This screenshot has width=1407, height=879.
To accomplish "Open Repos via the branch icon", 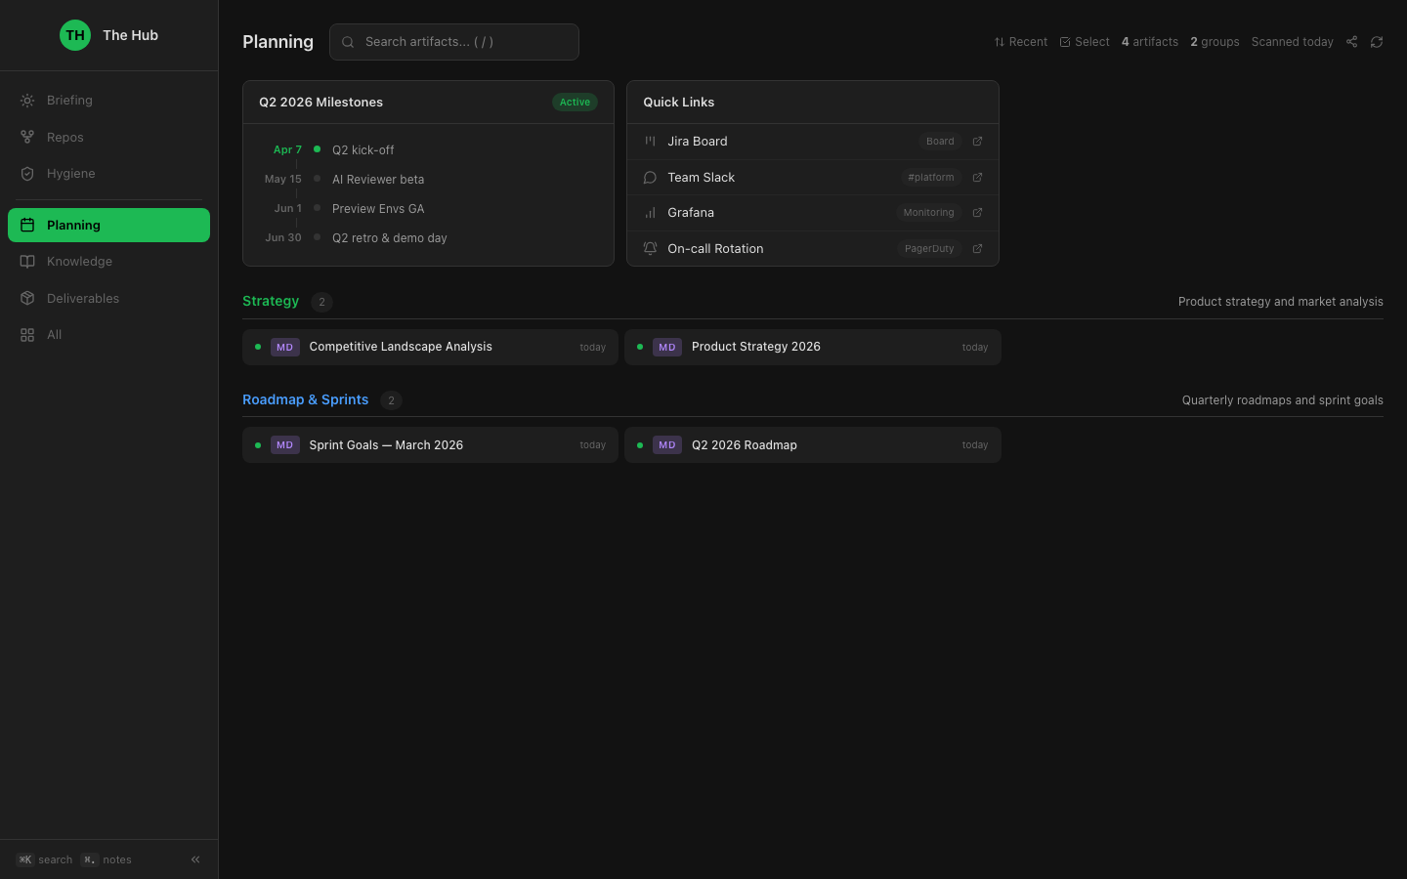I will (27, 137).
